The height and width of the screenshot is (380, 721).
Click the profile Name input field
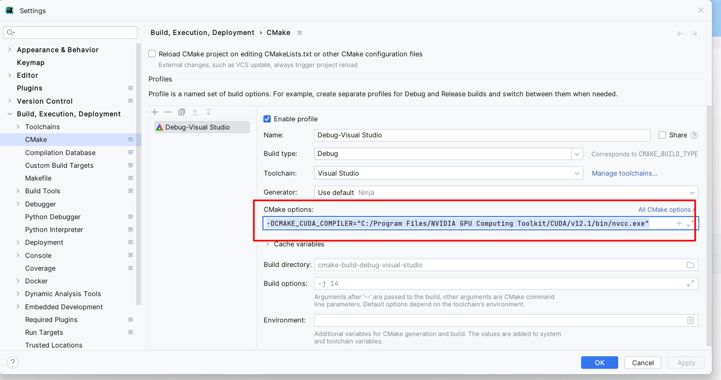(x=482, y=135)
